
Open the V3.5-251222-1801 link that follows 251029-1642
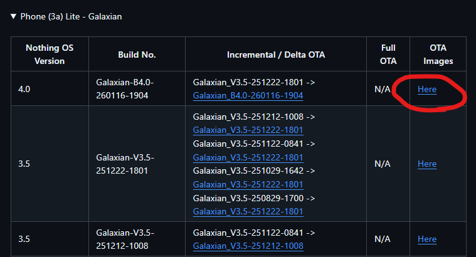[x=248, y=184]
